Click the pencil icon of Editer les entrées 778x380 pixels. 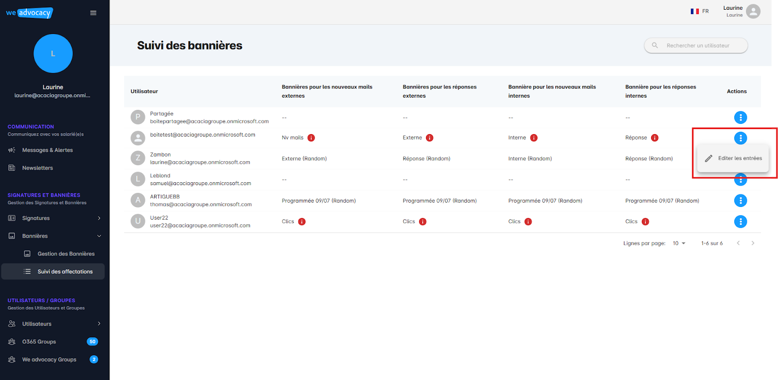point(709,158)
